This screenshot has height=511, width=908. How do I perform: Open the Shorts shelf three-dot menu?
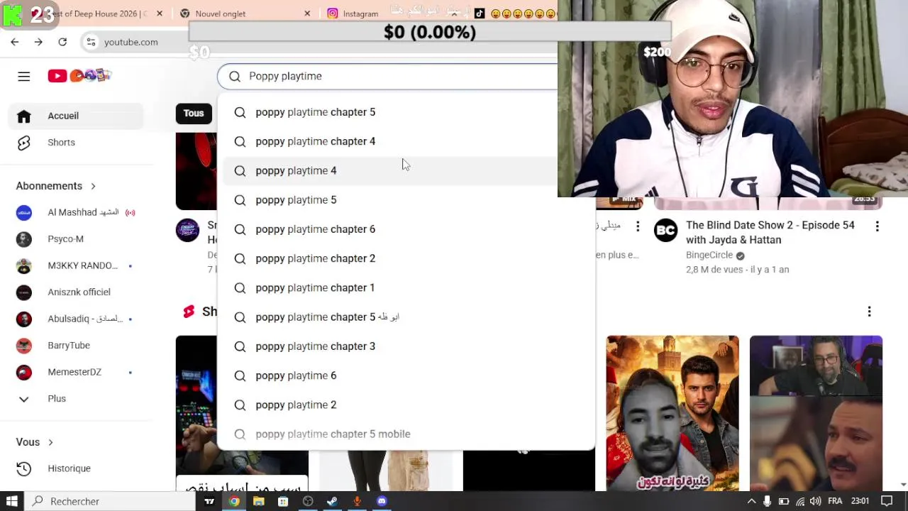pyautogui.click(x=869, y=312)
